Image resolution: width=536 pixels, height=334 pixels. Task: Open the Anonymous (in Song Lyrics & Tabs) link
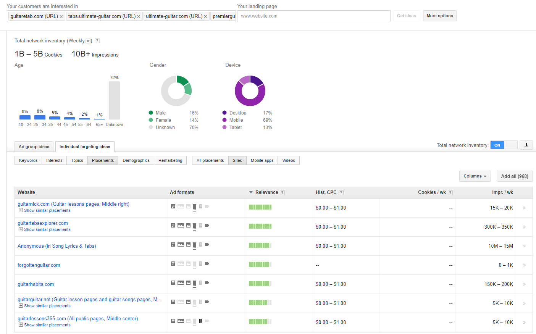(57, 246)
